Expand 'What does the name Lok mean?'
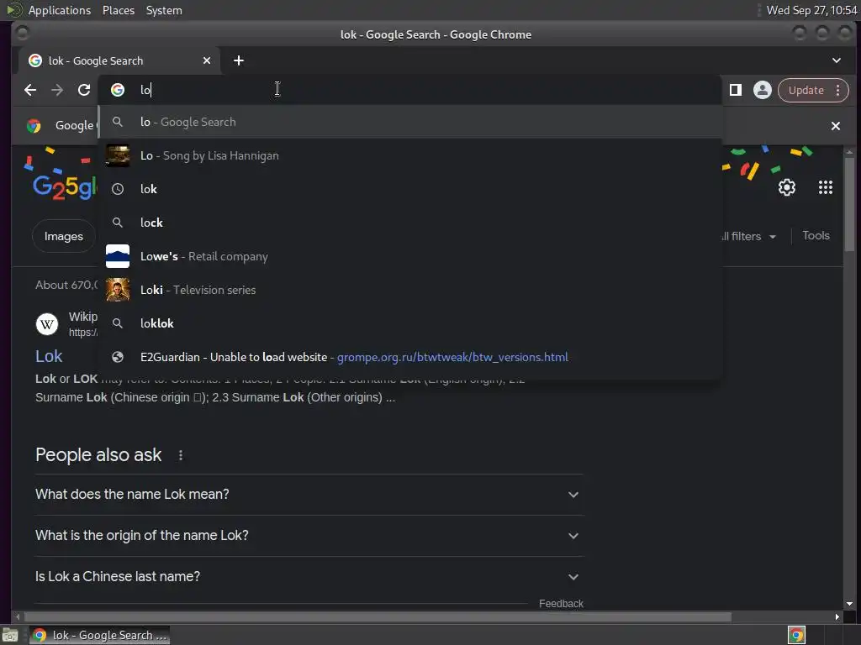861x645 pixels. [309, 495]
